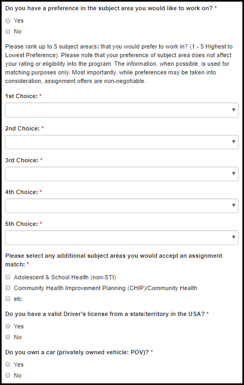
Task: Click the 1st Choice dropdown arrow
Action: click(234, 110)
